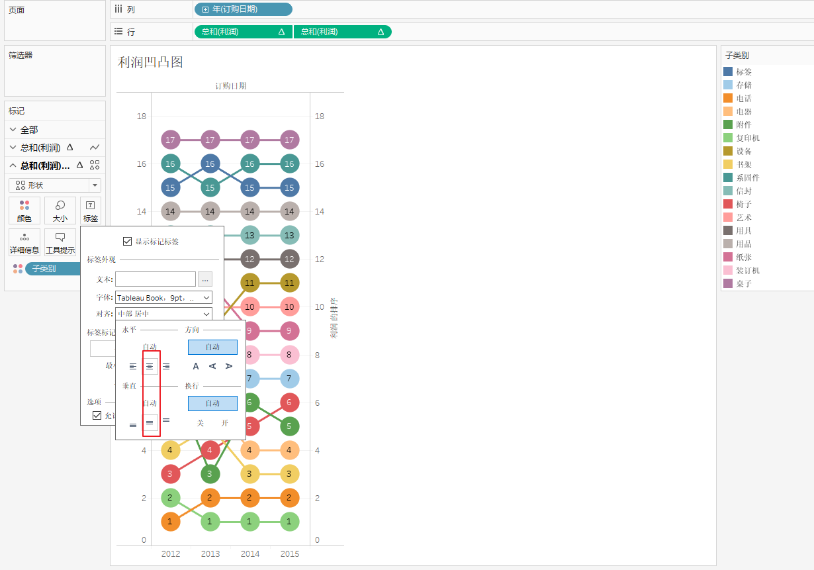Viewport: 814px width, 570px height.
Task: Click delta icon on second 总和(利润) row pill
Action: 381,32
